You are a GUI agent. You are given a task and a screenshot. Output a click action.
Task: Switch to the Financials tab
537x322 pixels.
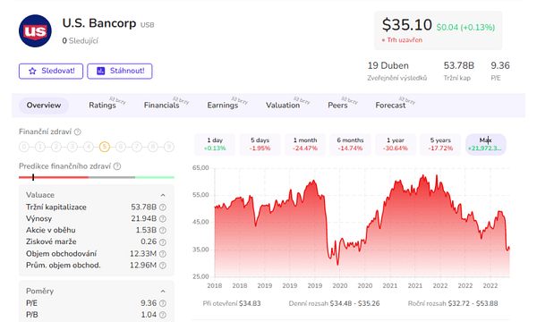pos(161,106)
